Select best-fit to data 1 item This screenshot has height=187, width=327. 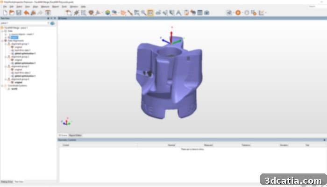pos(22,50)
